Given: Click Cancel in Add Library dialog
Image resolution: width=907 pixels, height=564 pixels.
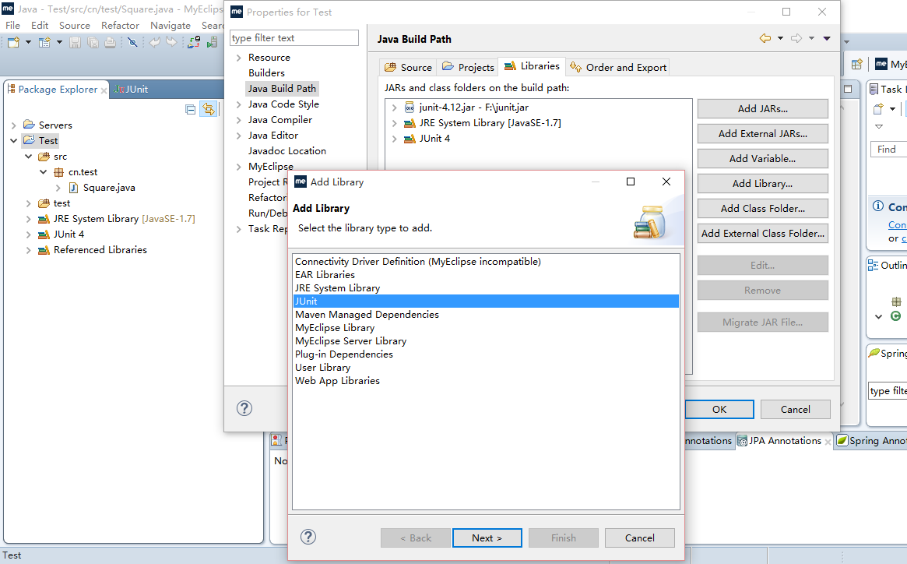Looking at the screenshot, I should [x=640, y=538].
